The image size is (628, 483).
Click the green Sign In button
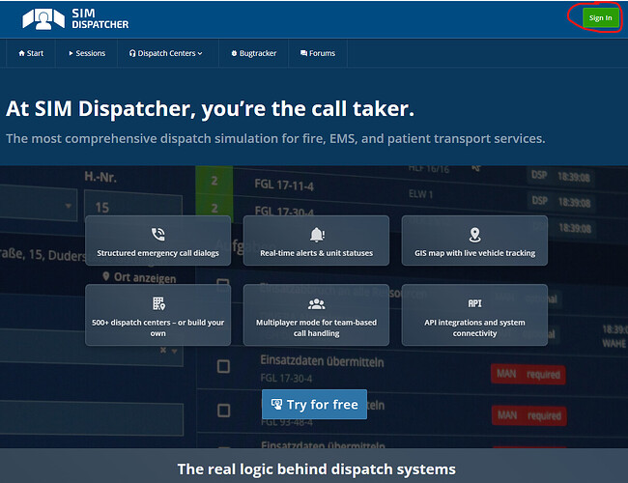[600, 17]
